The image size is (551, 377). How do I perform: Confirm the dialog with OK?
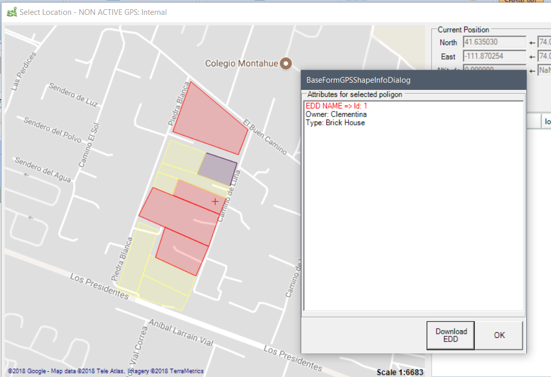point(499,335)
